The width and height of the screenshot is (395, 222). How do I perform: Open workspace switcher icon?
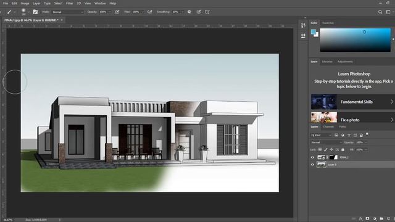(x=388, y=12)
